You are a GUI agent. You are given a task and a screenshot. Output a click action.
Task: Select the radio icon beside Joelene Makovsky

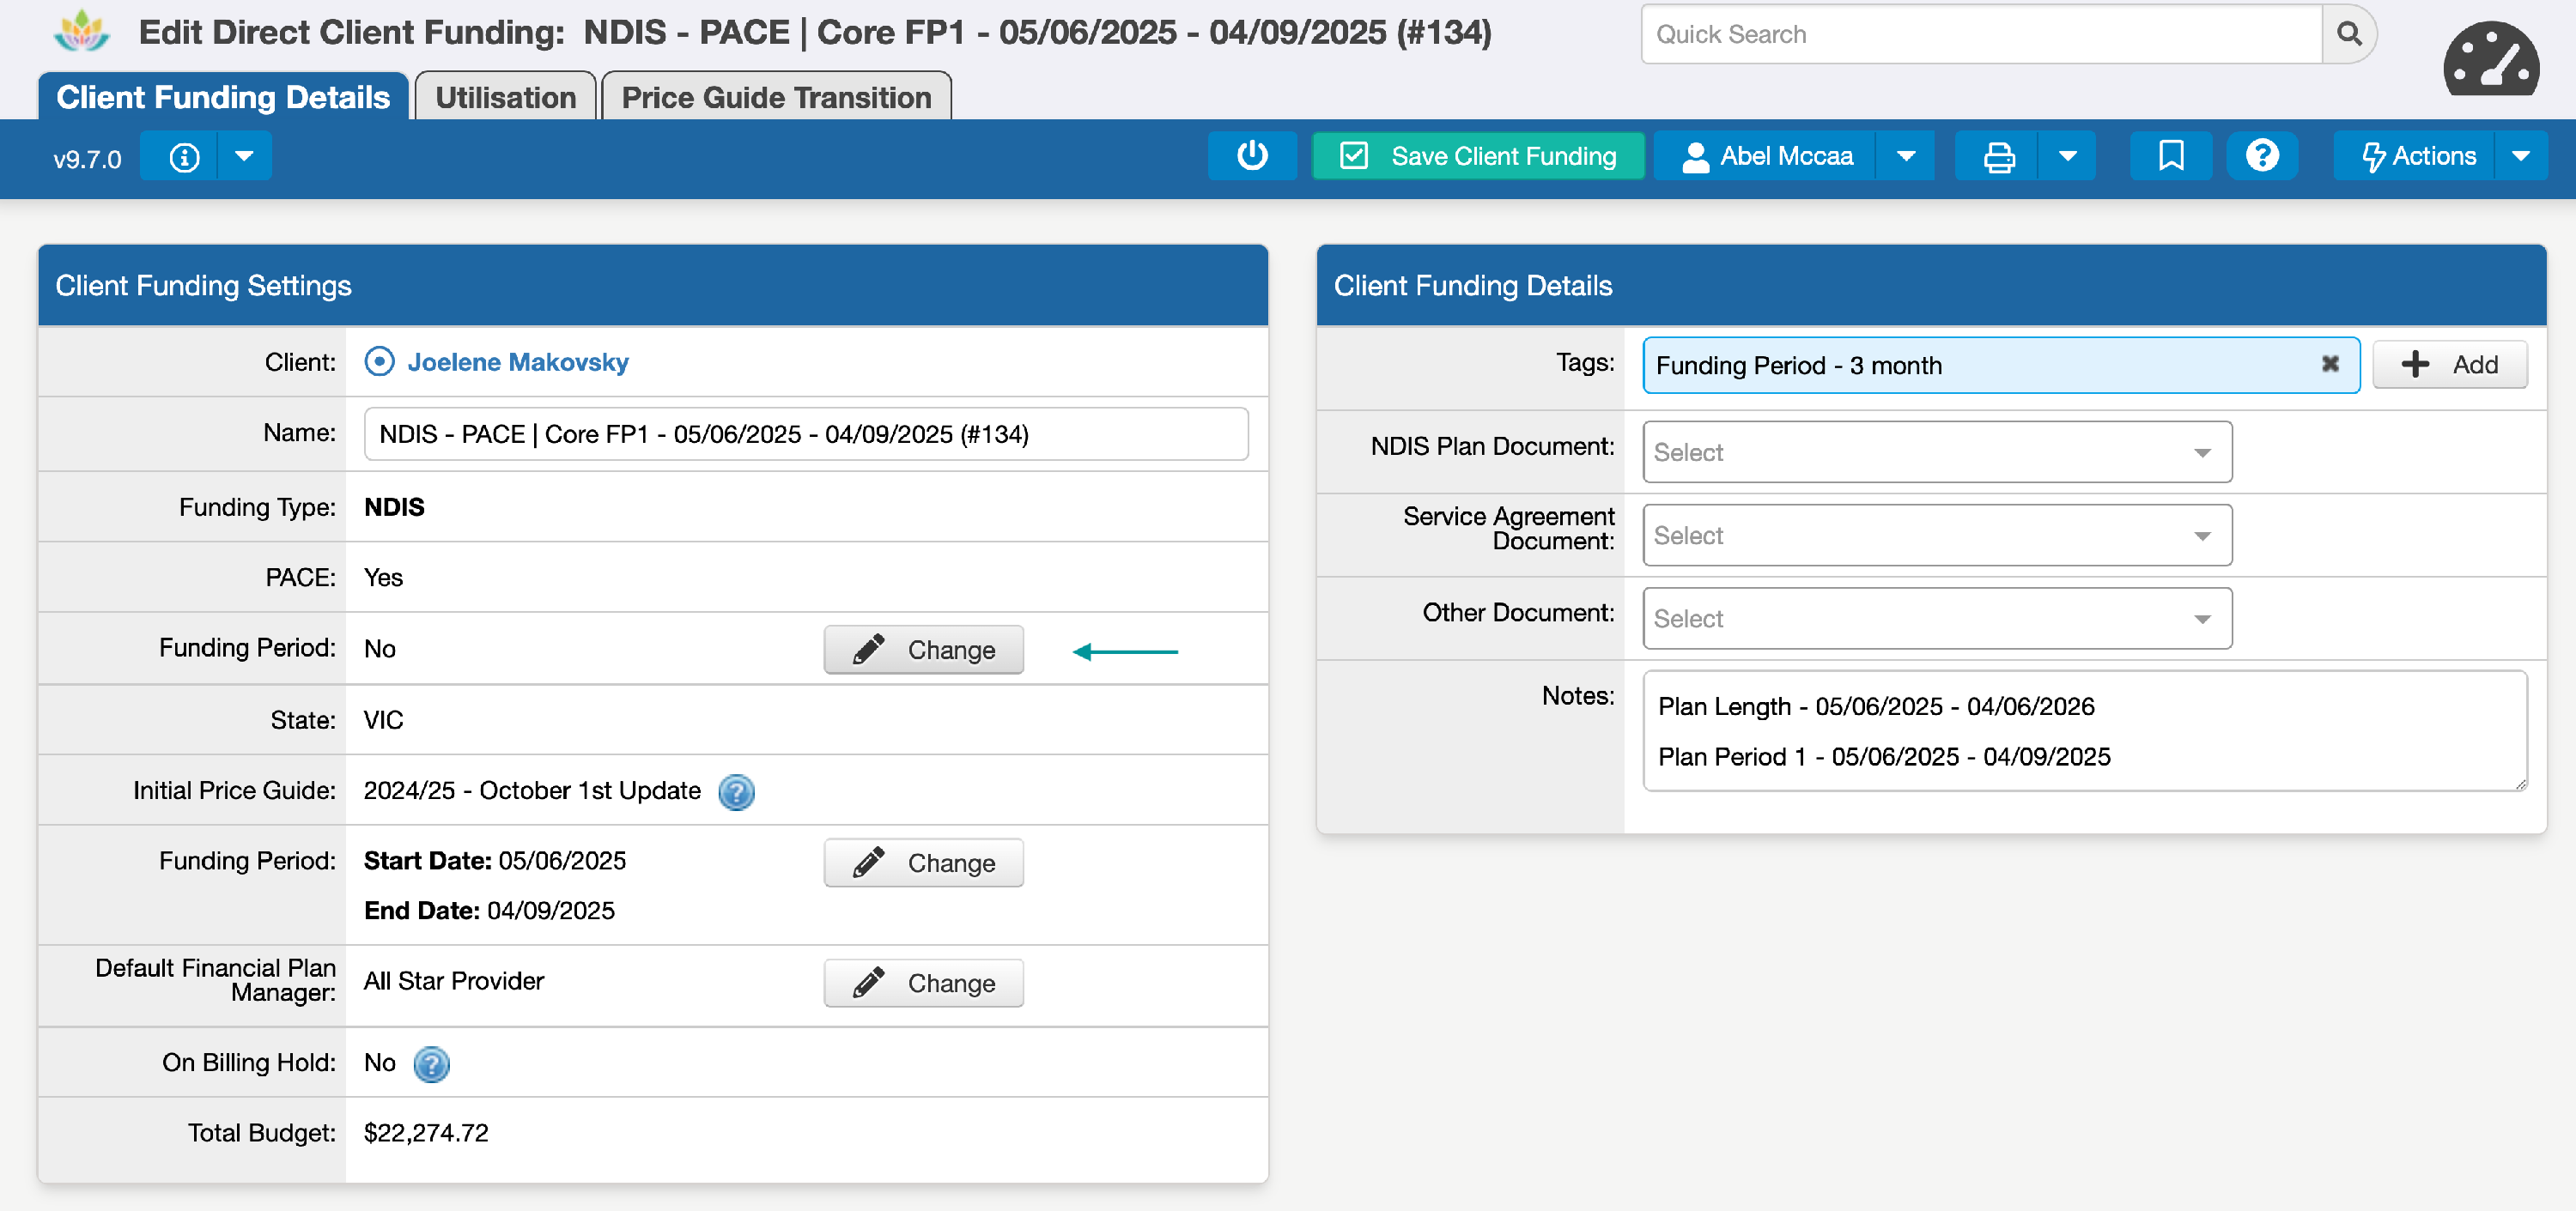tap(380, 361)
